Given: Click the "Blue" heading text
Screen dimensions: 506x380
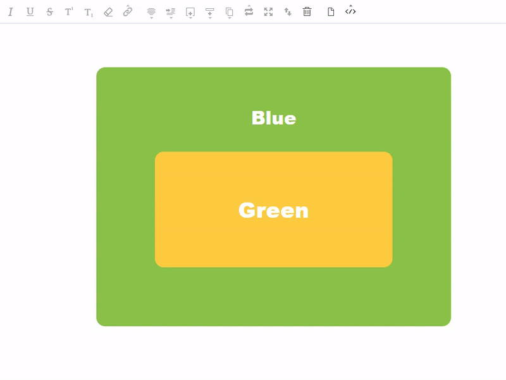Looking at the screenshot, I should [x=274, y=118].
